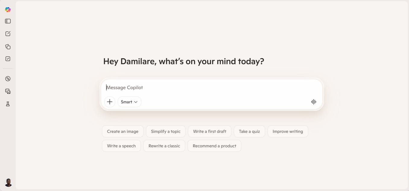Screen dimensions: 409x191
Task: Pick the Write a speech suggestion
Action: point(121,146)
